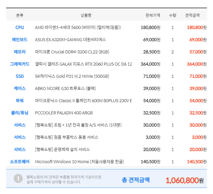Select ASUS EX A320M-GAMING product name
This screenshot has width=213, height=194.
tap(70, 40)
